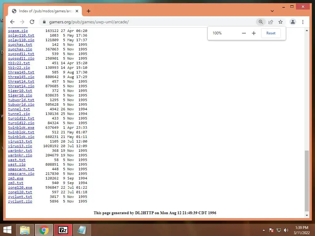Launch 7-Zip from the taskbar

(63, 230)
